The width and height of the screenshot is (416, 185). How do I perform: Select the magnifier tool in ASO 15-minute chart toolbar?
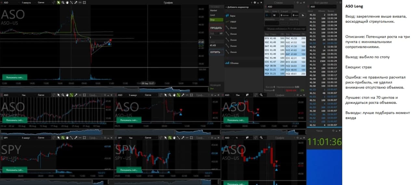261,95
